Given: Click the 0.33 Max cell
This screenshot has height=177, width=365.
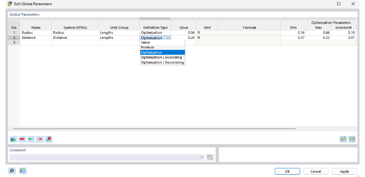Looking at the screenshot, I should [319, 37].
